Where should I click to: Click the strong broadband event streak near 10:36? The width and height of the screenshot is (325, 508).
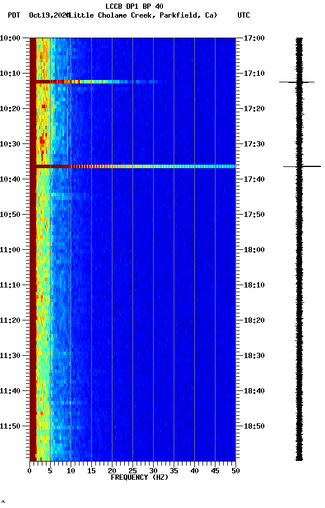[x=135, y=166]
